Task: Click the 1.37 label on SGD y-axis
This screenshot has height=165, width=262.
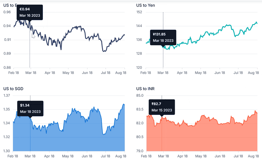Action: 7,95
